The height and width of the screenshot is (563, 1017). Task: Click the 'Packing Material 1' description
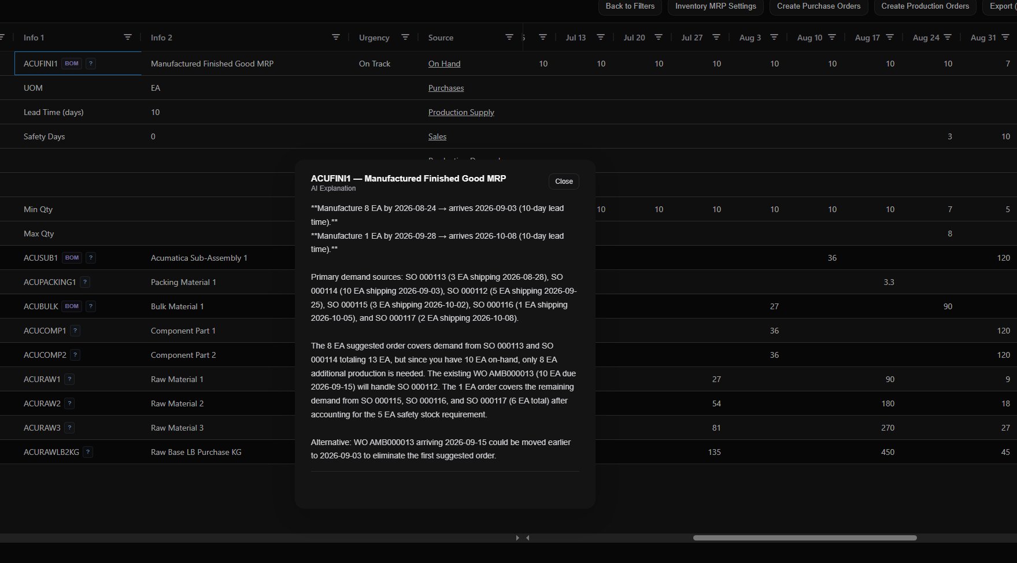pos(183,282)
